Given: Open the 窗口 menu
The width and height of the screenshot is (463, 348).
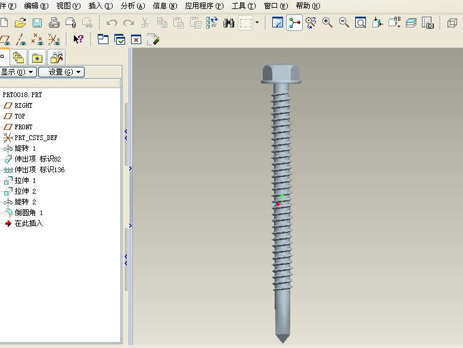Looking at the screenshot, I should (x=276, y=6).
